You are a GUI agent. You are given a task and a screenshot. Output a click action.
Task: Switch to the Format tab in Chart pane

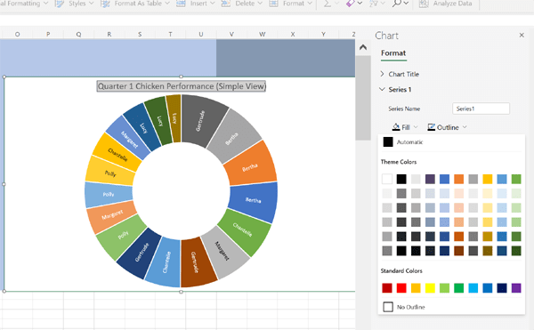pyautogui.click(x=393, y=53)
